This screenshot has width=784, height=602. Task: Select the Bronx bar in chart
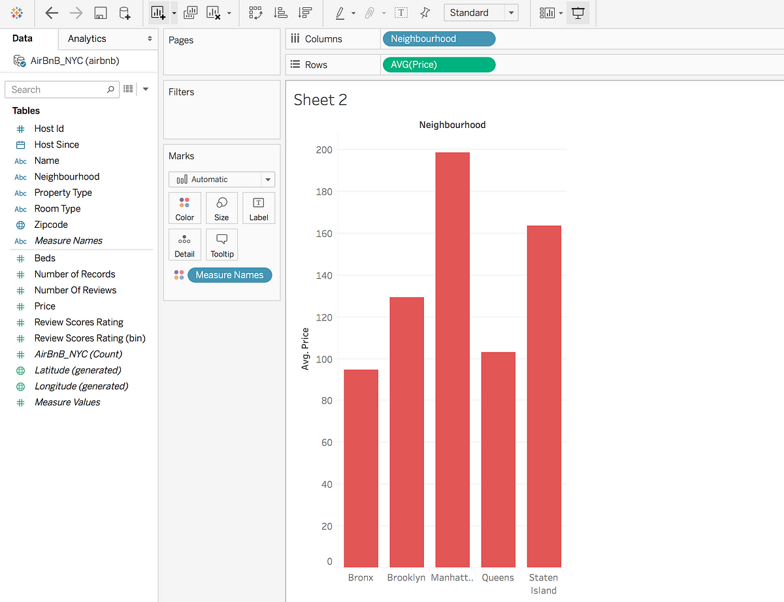coord(361,468)
